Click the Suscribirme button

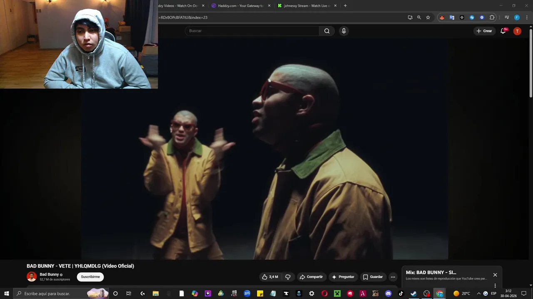pos(90,277)
